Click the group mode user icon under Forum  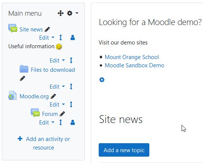tap(73, 122)
